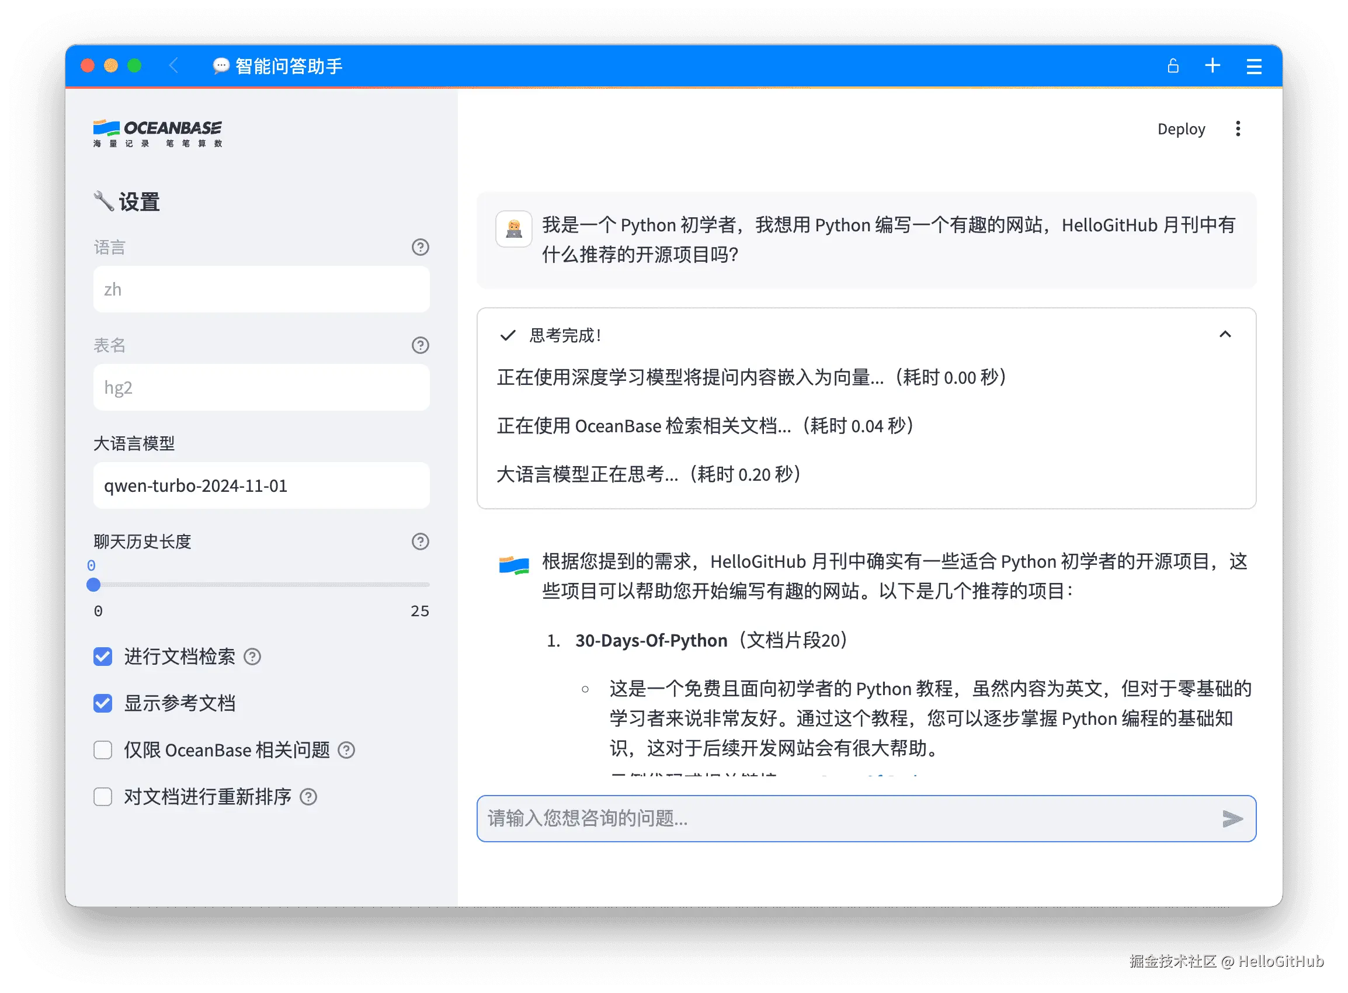Collapse the 思考完成 status panel
Viewport: 1348px width, 993px height.
(1225, 334)
